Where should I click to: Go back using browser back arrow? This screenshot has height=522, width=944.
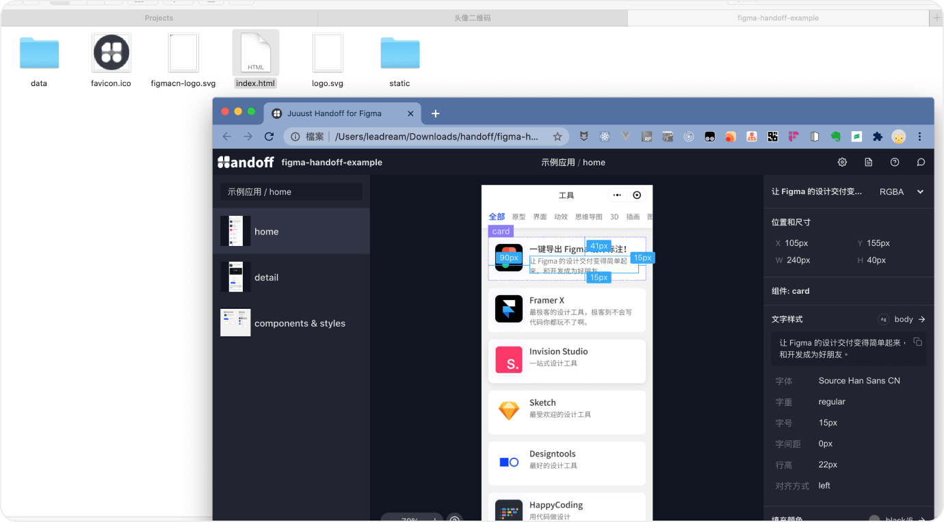(x=227, y=137)
